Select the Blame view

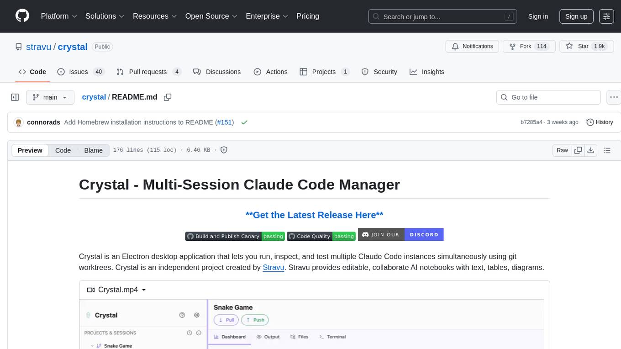click(94, 150)
